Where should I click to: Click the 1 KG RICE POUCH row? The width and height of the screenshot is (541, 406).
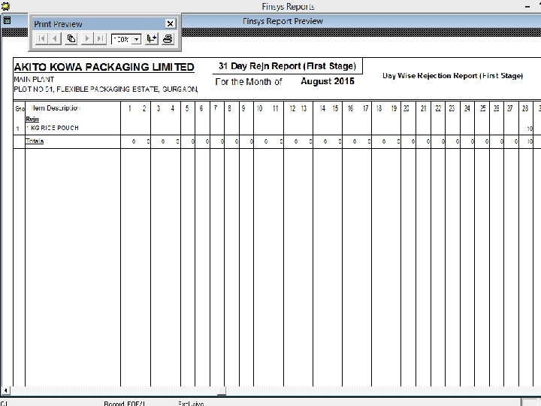tap(53, 128)
